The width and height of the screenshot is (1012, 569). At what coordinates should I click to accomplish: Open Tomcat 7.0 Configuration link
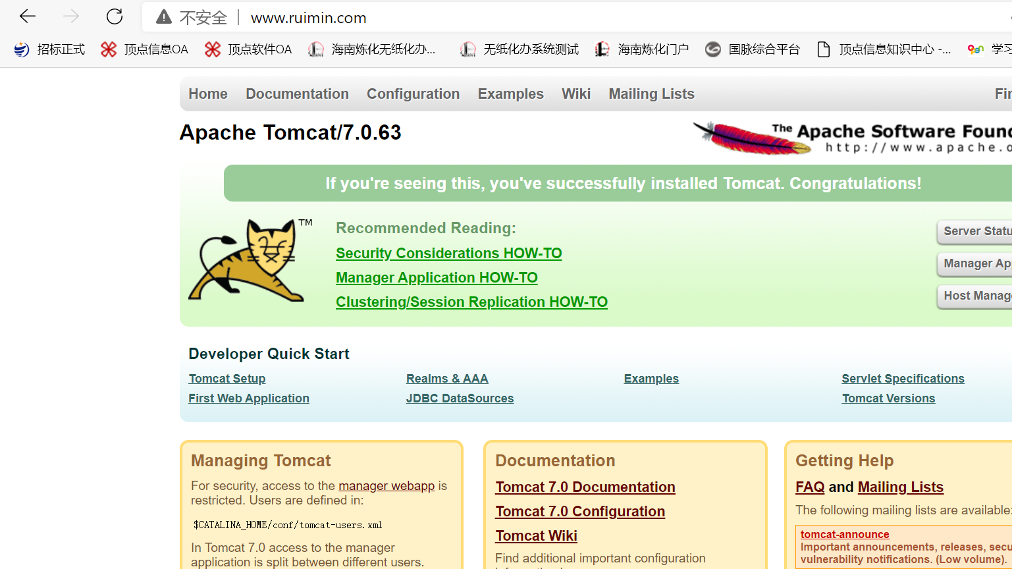coord(580,512)
